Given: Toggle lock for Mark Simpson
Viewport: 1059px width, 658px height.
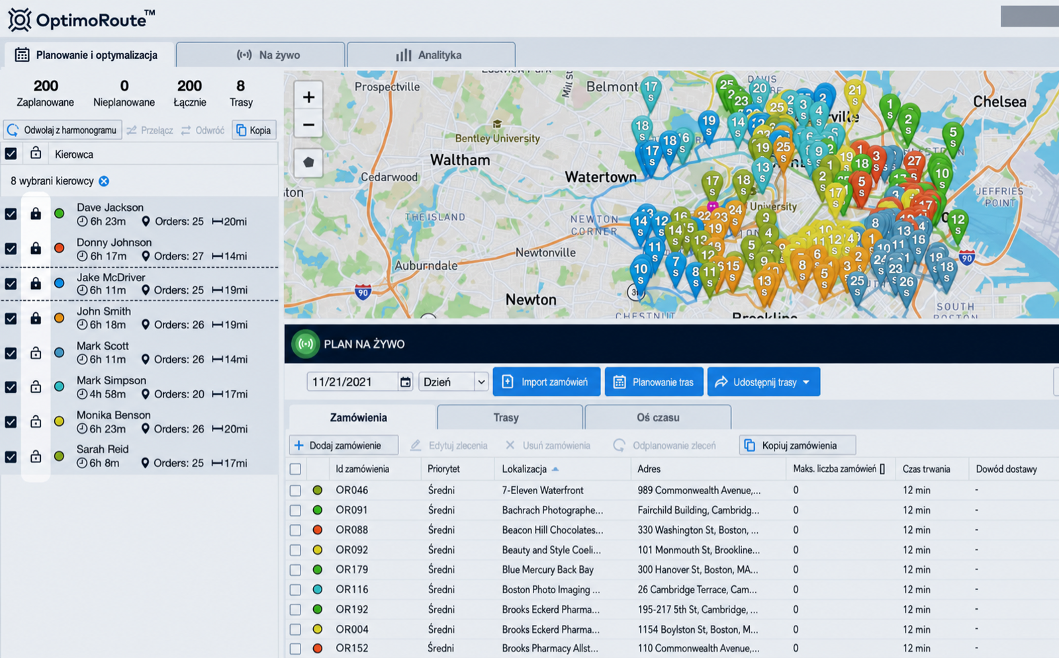Looking at the screenshot, I should [x=36, y=387].
